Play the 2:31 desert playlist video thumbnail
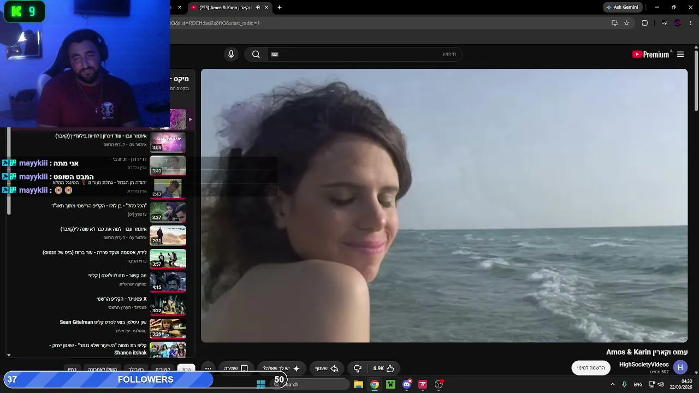This screenshot has width=699, height=393. (168, 235)
